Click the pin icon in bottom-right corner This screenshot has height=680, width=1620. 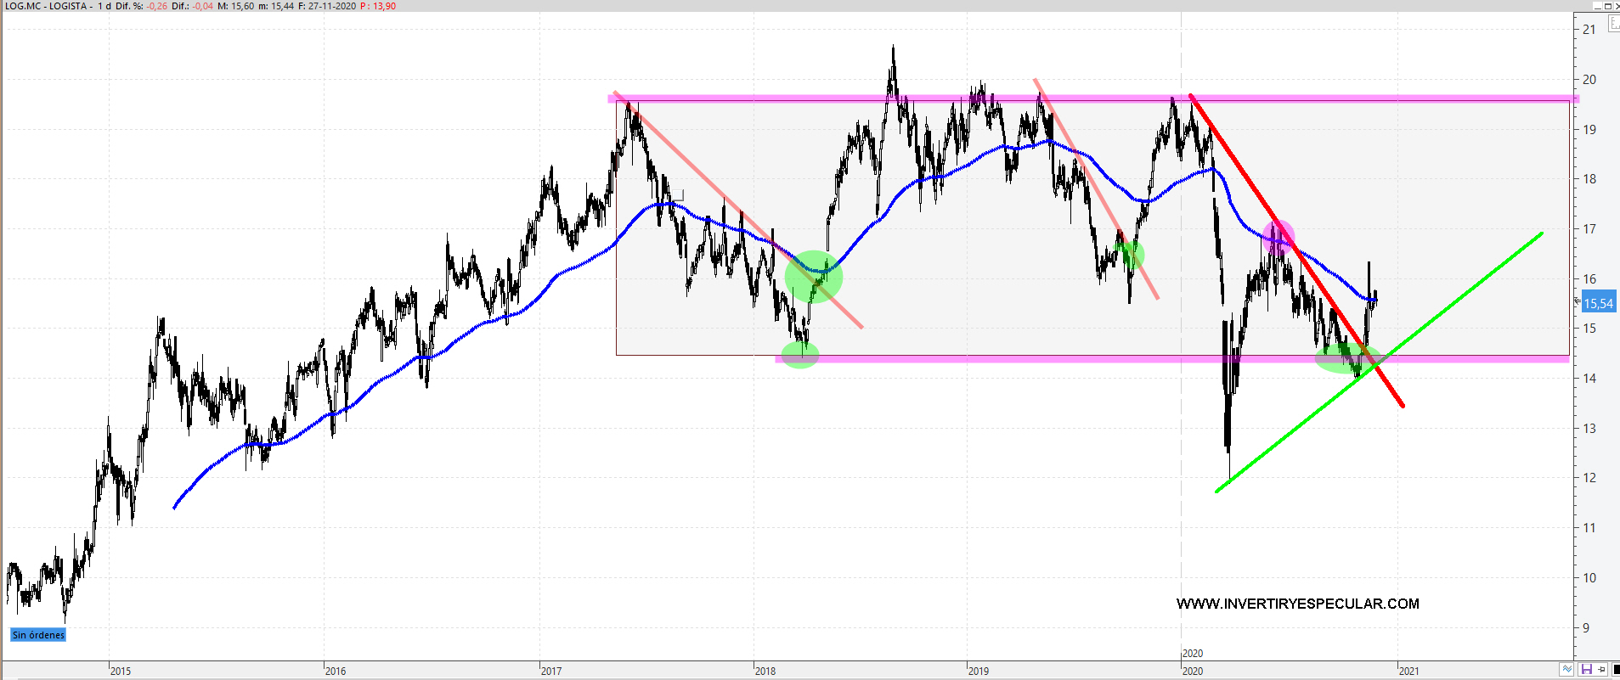[x=1601, y=670]
